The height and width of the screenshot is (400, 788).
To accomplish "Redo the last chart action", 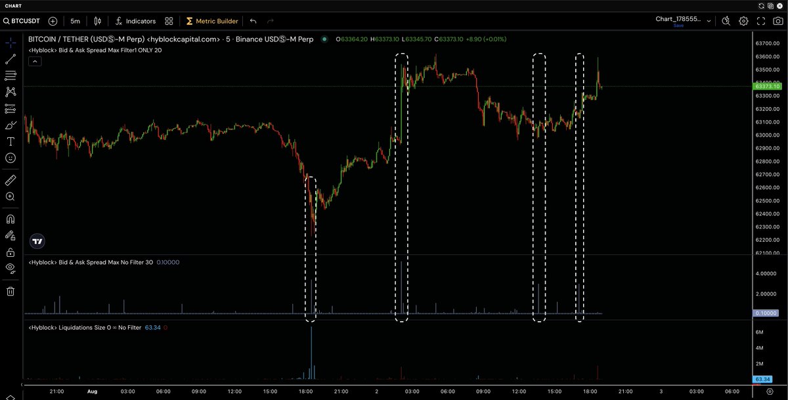I will tap(270, 21).
